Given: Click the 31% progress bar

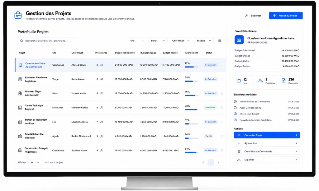Looking at the screenshot, I should (192, 124).
